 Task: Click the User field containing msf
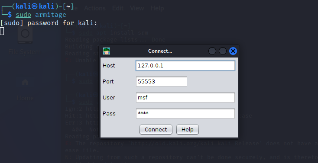point(185,97)
